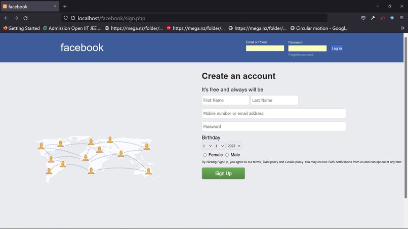Viewport: 408px width, 229px height.
Task: Click the green Sign Up button
Action: tap(223, 173)
